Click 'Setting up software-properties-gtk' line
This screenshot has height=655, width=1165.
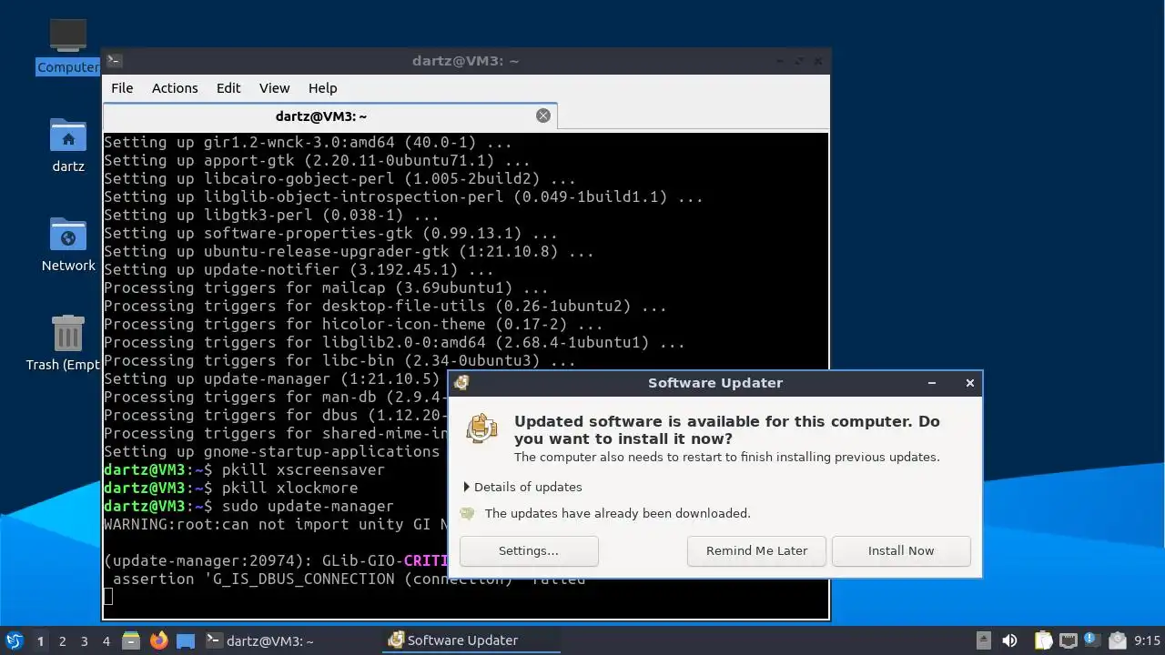(330, 233)
